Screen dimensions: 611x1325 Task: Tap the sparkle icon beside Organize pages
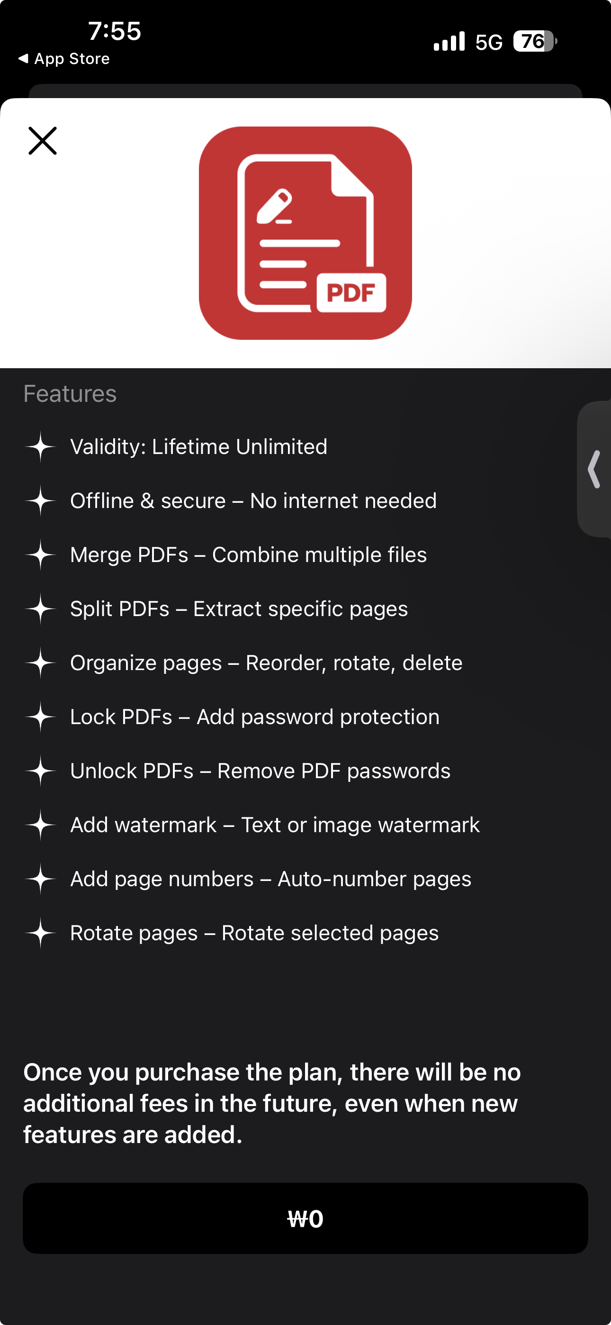tap(41, 662)
